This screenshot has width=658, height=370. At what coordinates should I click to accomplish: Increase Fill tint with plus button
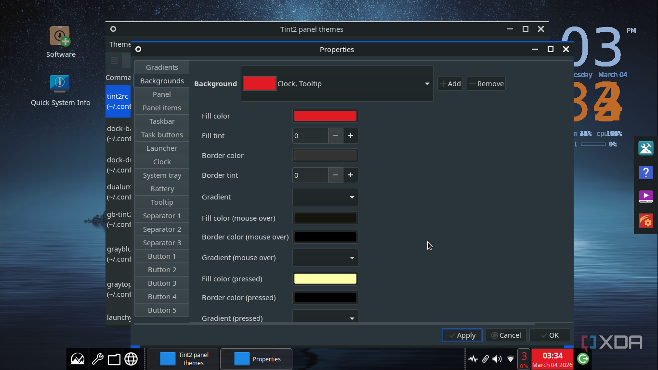[351, 136]
